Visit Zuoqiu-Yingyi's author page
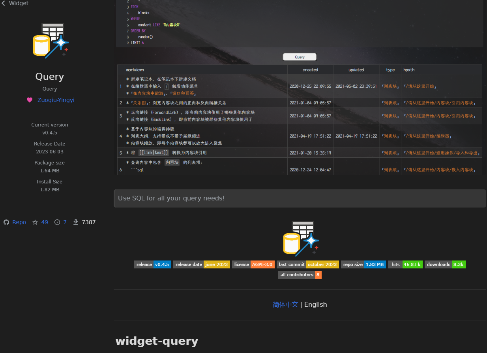 (x=55, y=100)
